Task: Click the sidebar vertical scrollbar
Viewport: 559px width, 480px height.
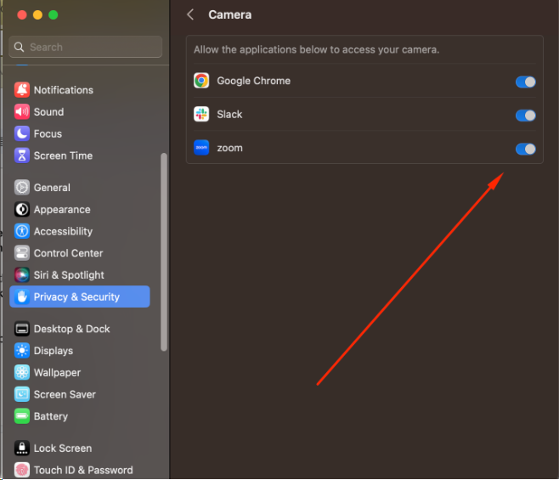Action: pos(164,251)
